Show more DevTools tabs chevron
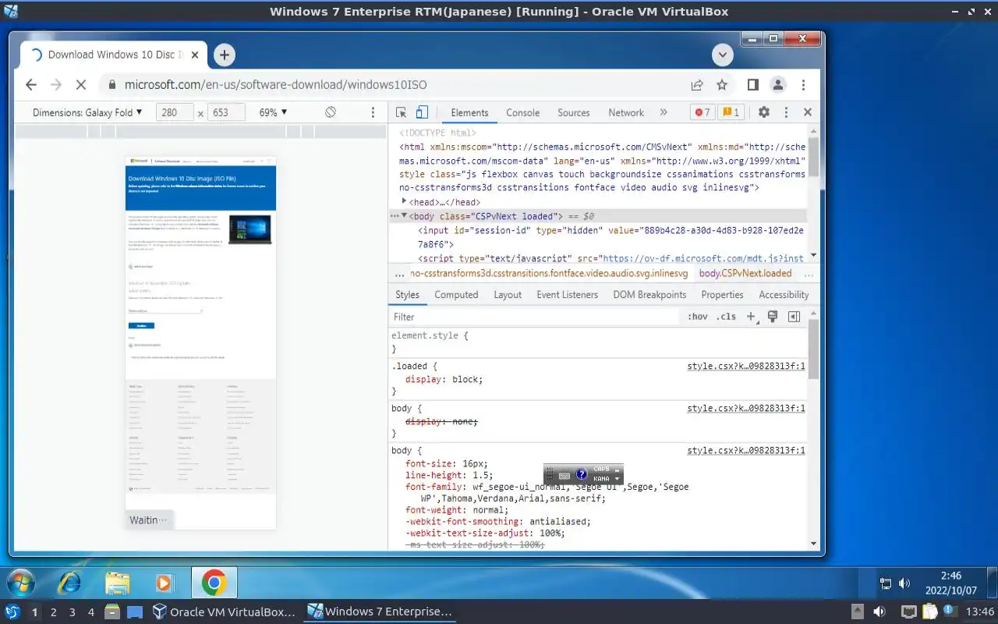The width and height of the screenshot is (998, 624). (x=664, y=112)
